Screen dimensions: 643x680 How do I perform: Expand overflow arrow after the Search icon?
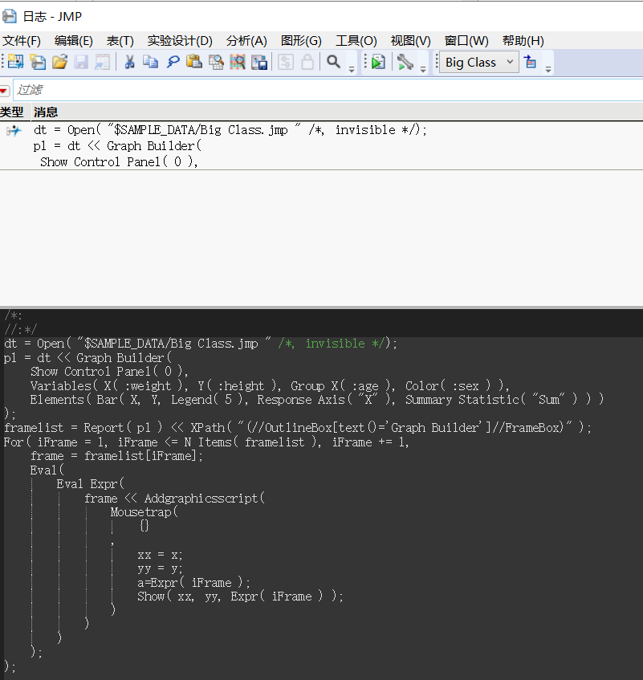(352, 69)
